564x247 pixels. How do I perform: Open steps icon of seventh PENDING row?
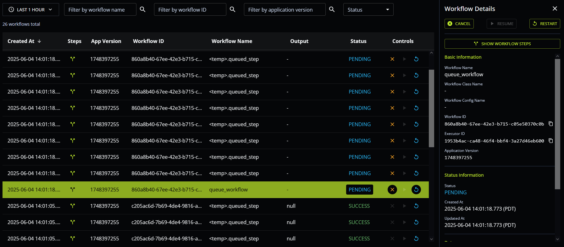(73, 157)
